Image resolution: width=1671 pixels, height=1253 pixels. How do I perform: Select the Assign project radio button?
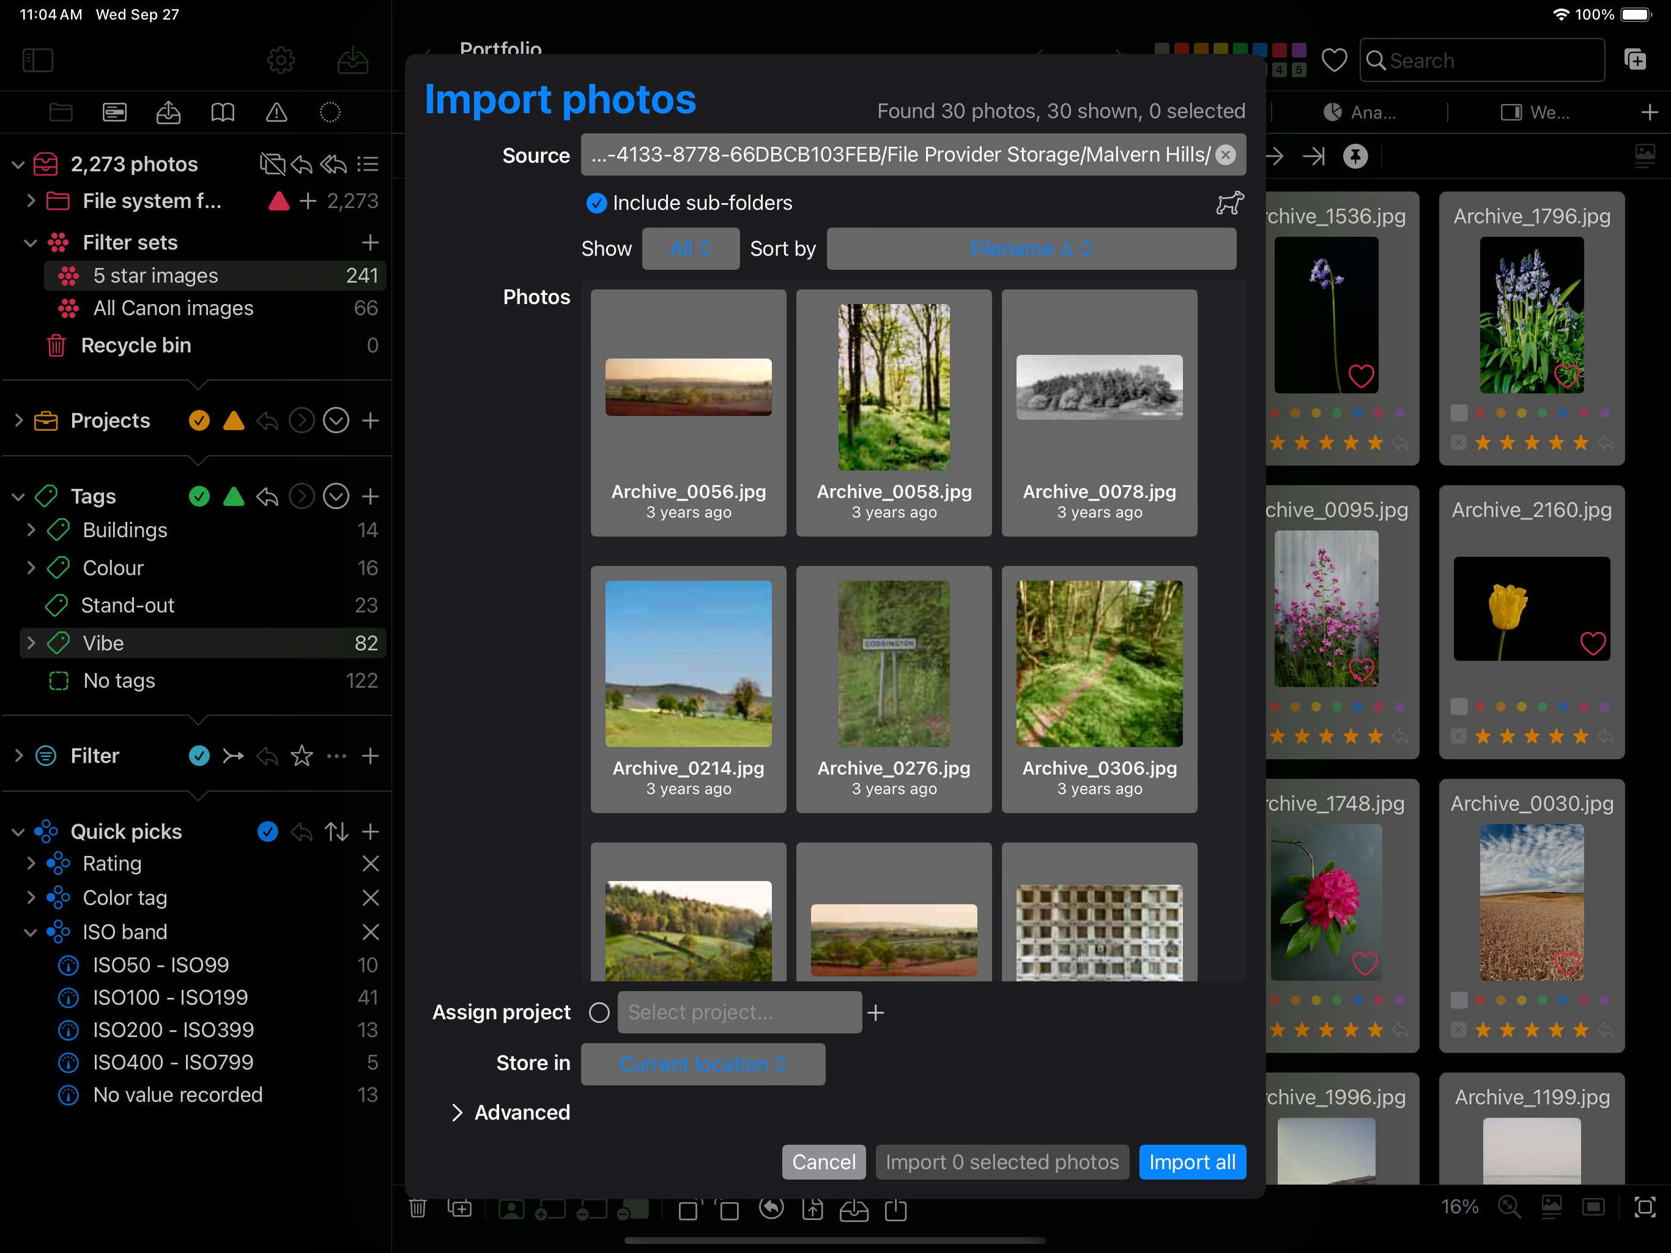[599, 1013]
